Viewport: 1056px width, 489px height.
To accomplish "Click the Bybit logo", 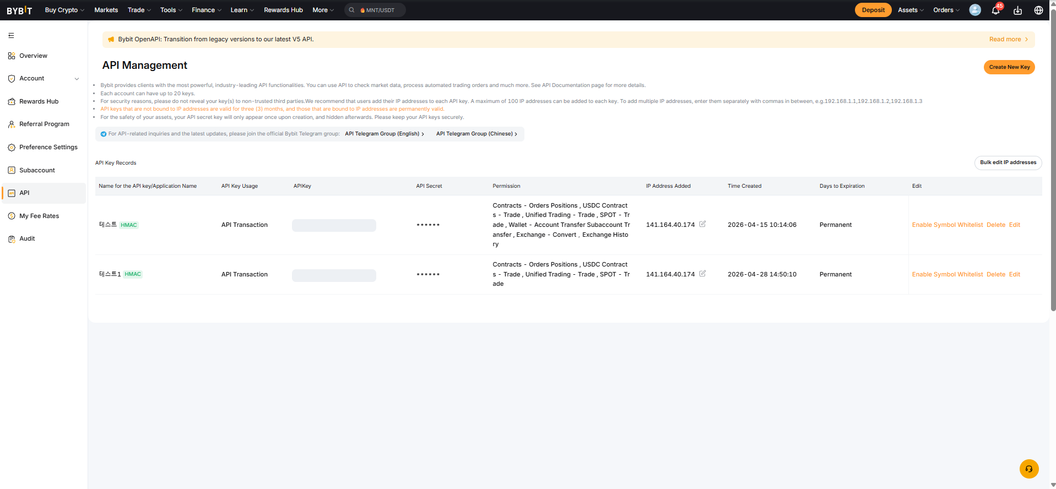I will coord(19,10).
